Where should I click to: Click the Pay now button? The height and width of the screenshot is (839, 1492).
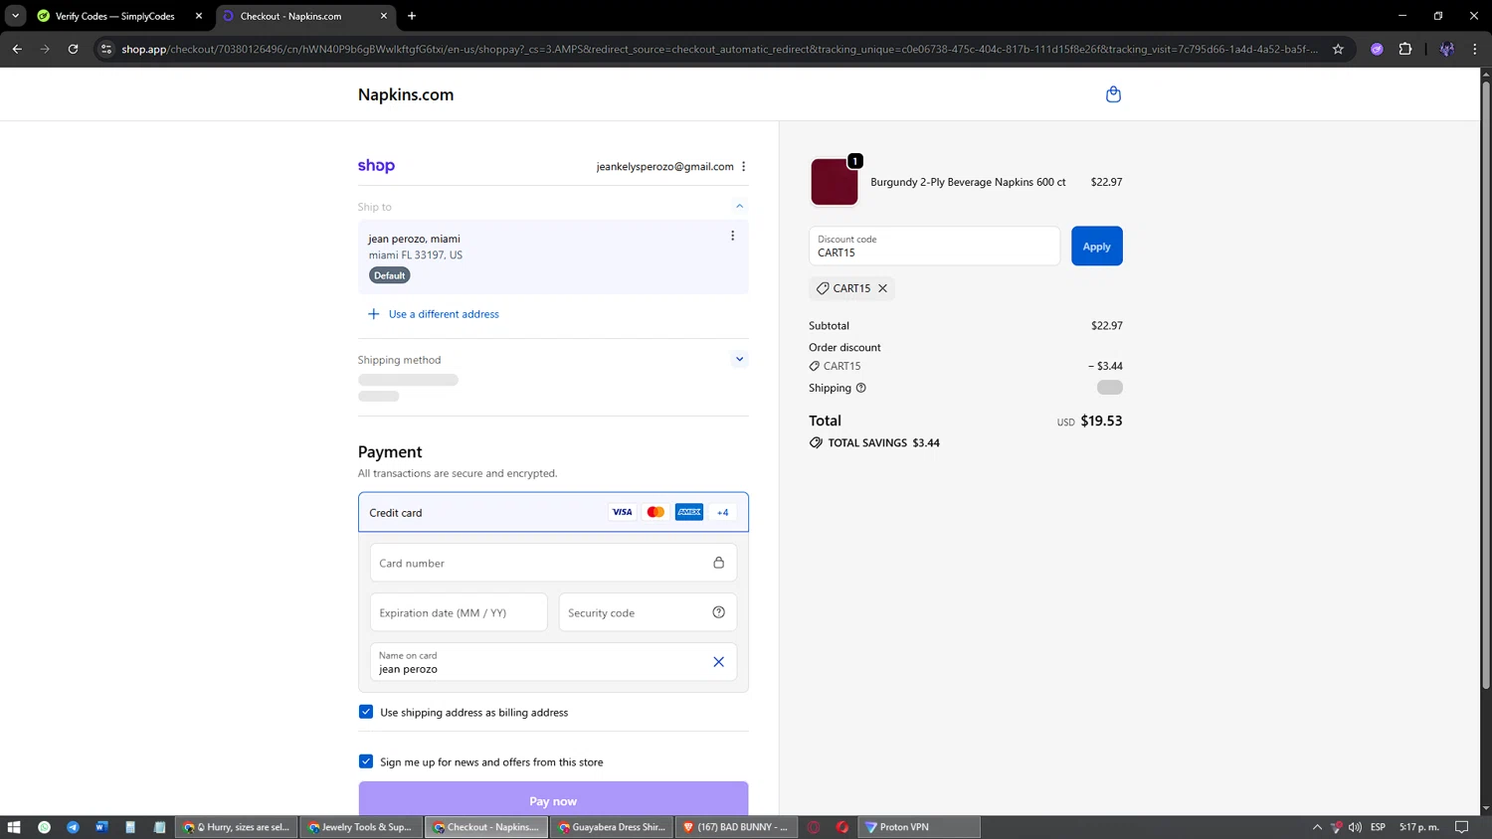553,799
